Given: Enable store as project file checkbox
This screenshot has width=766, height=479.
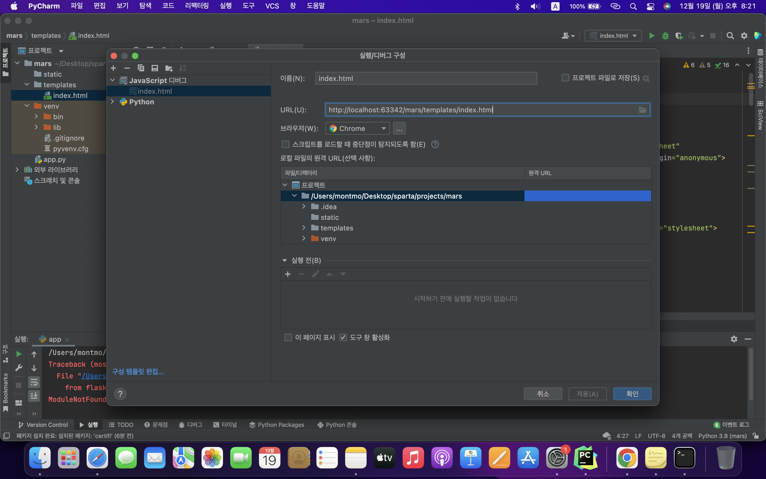Looking at the screenshot, I should pyautogui.click(x=565, y=78).
